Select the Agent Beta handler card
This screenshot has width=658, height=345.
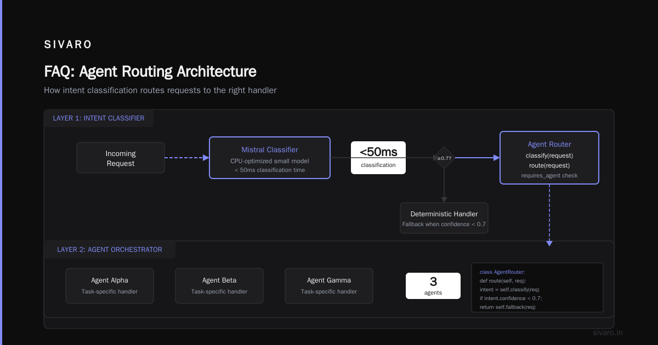219,286
